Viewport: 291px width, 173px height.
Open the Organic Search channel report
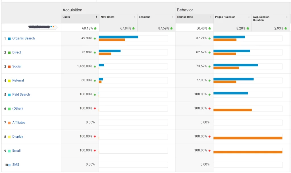23,38
